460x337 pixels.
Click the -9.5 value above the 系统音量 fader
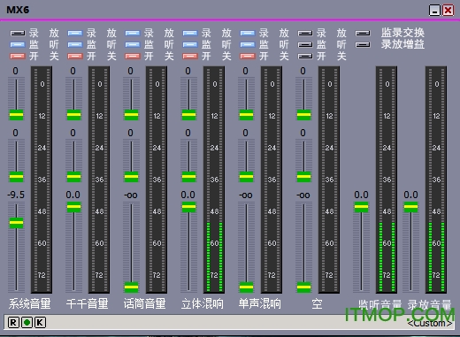point(16,195)
